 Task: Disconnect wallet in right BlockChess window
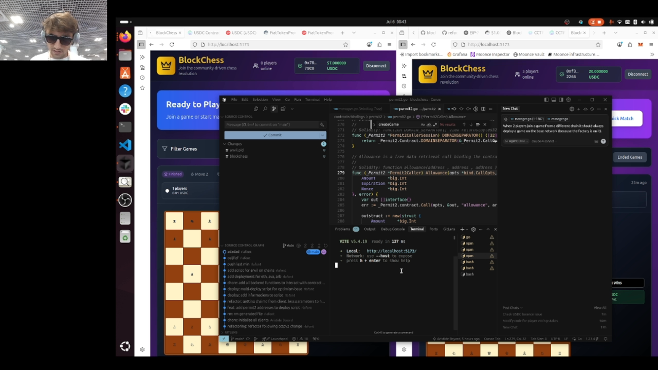[x=637, y=74]
